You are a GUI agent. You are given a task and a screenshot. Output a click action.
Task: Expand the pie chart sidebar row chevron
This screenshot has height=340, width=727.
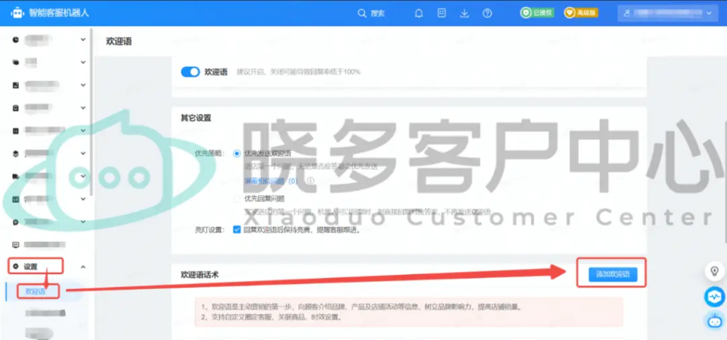click(x=83, y=40)
